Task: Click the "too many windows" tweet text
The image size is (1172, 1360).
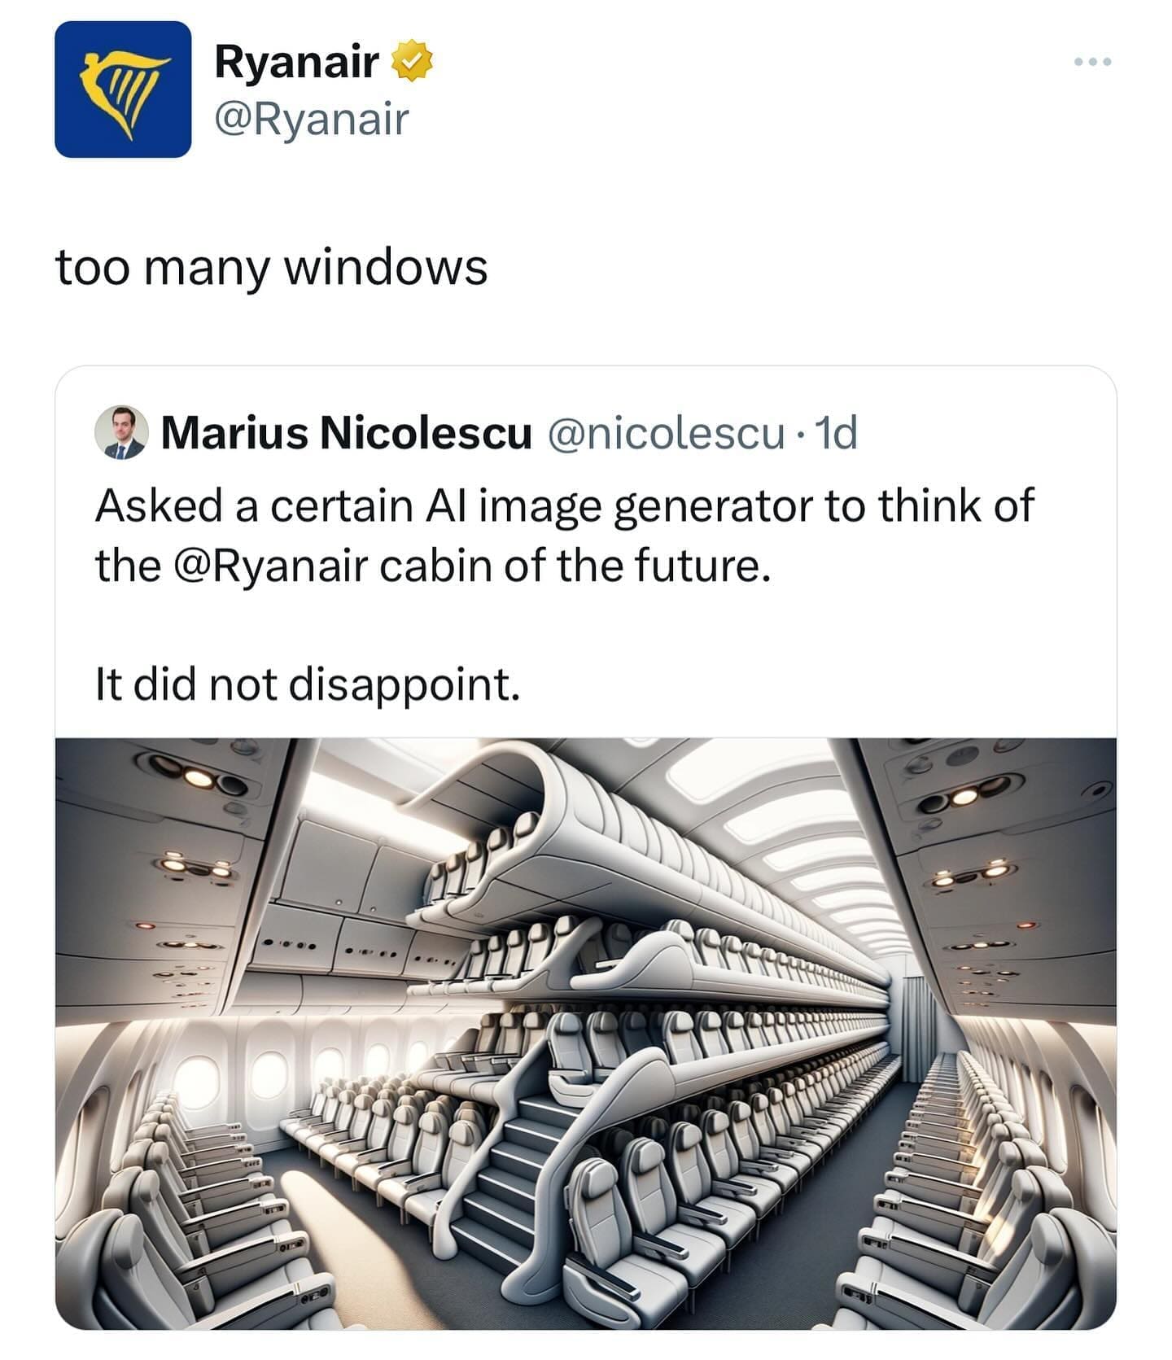Action: point(271,267)
